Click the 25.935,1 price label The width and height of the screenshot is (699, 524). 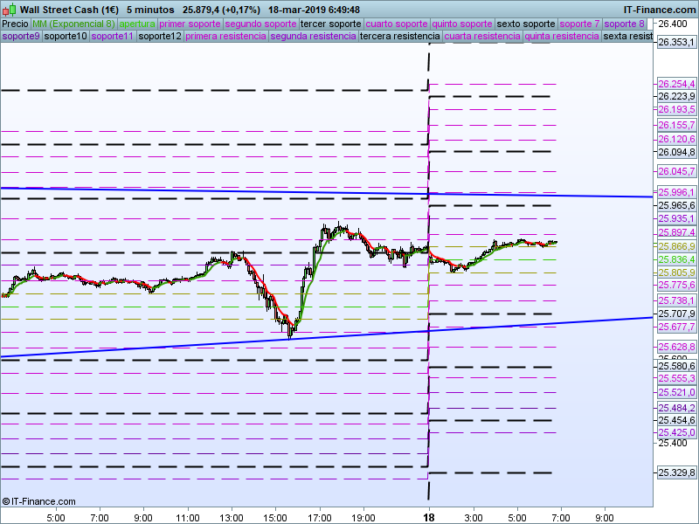point(676,218)
